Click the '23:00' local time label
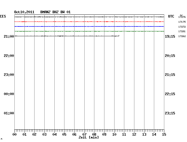Image resolution: width=187 pixels, height=142 pixels. coord(9,75)
